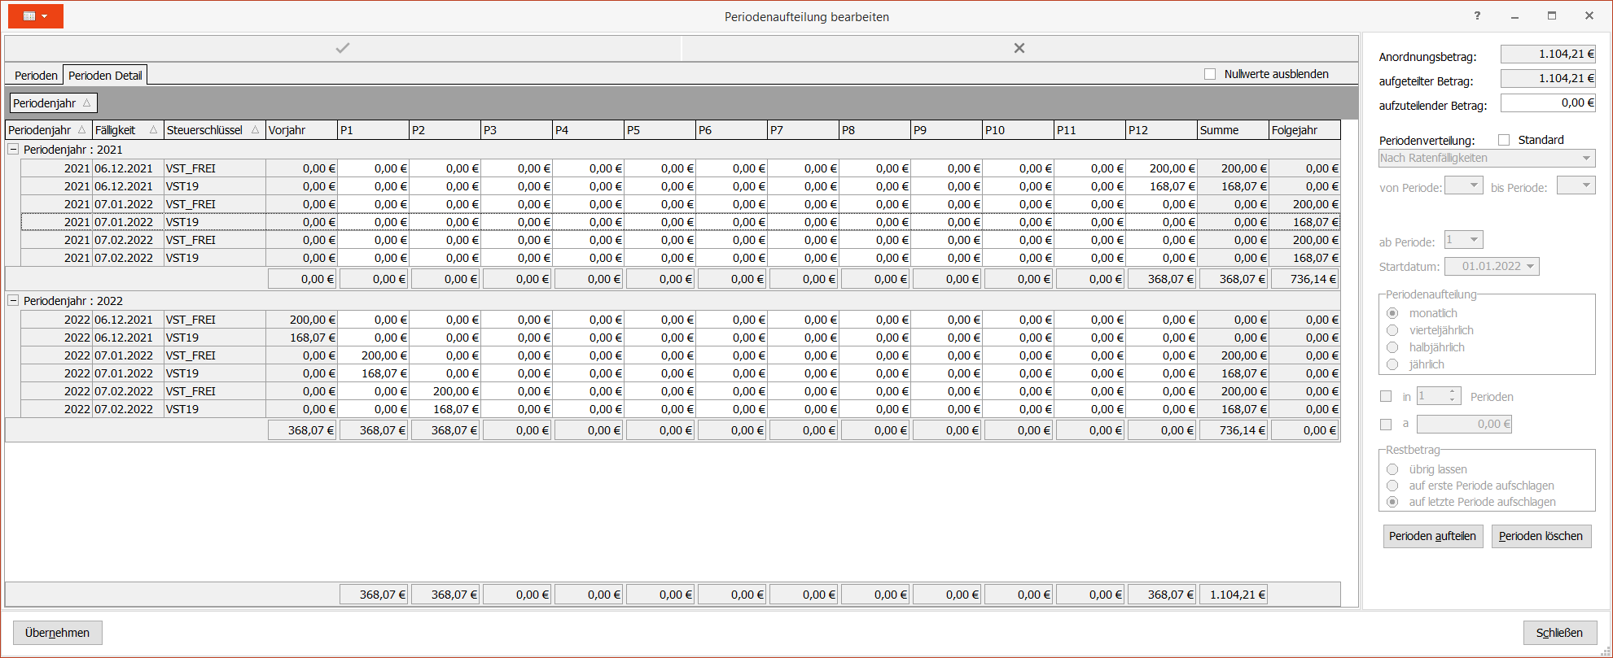The image size is (1613, 658).
Task: Tick the 'a' amount checkbox
Action: [1386, 424]
